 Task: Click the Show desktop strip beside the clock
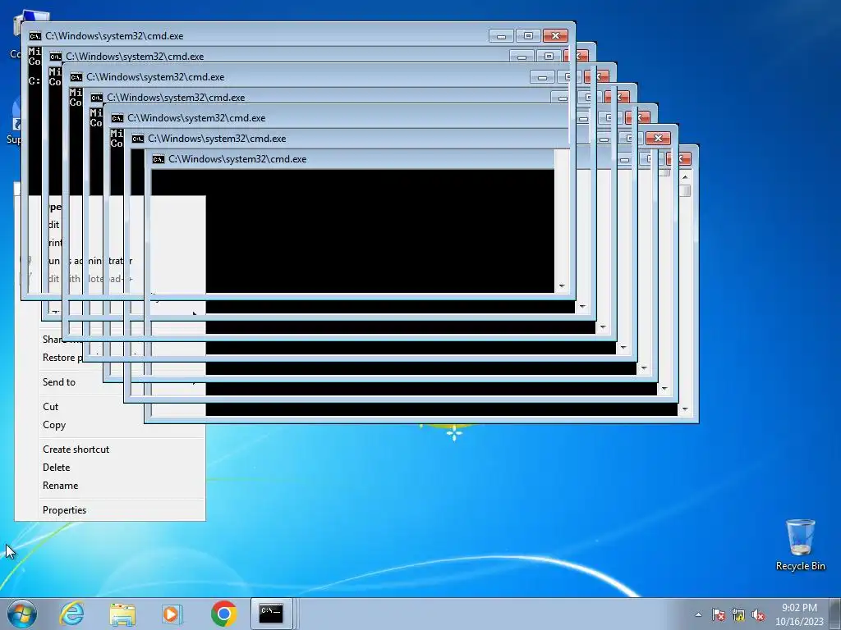pyautogui.click(x=835, y=614)
